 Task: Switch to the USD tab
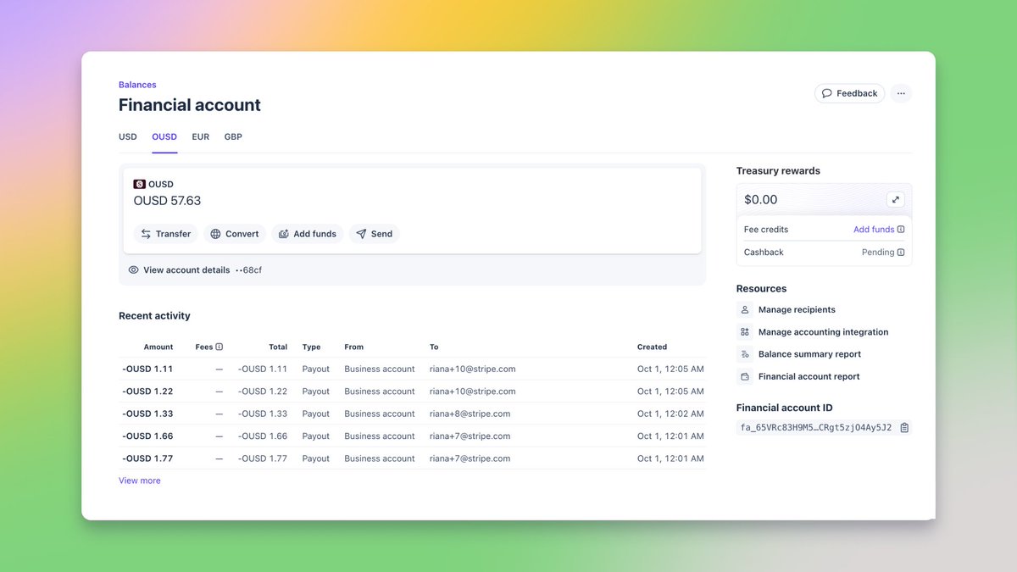(x=128, y=136)
